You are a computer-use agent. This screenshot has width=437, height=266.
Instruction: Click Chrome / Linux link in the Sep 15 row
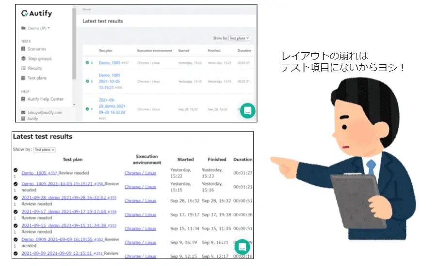click(x=141, y=228)
